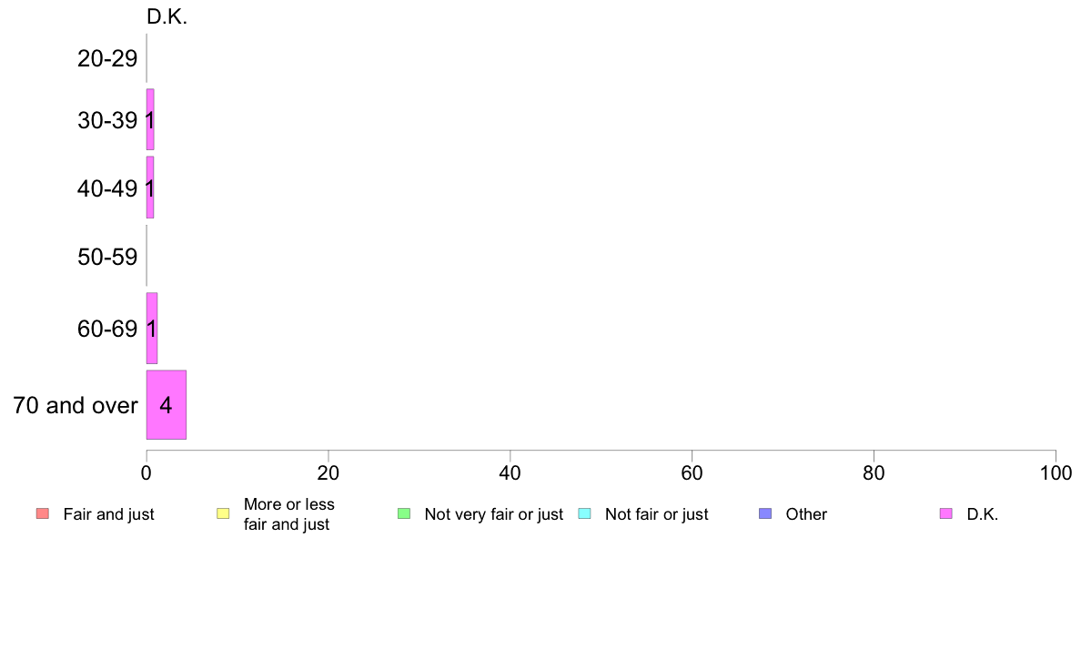Click the 100 axis tick label
Screen dimensions: 1081x670
(x=1056, y=472)
